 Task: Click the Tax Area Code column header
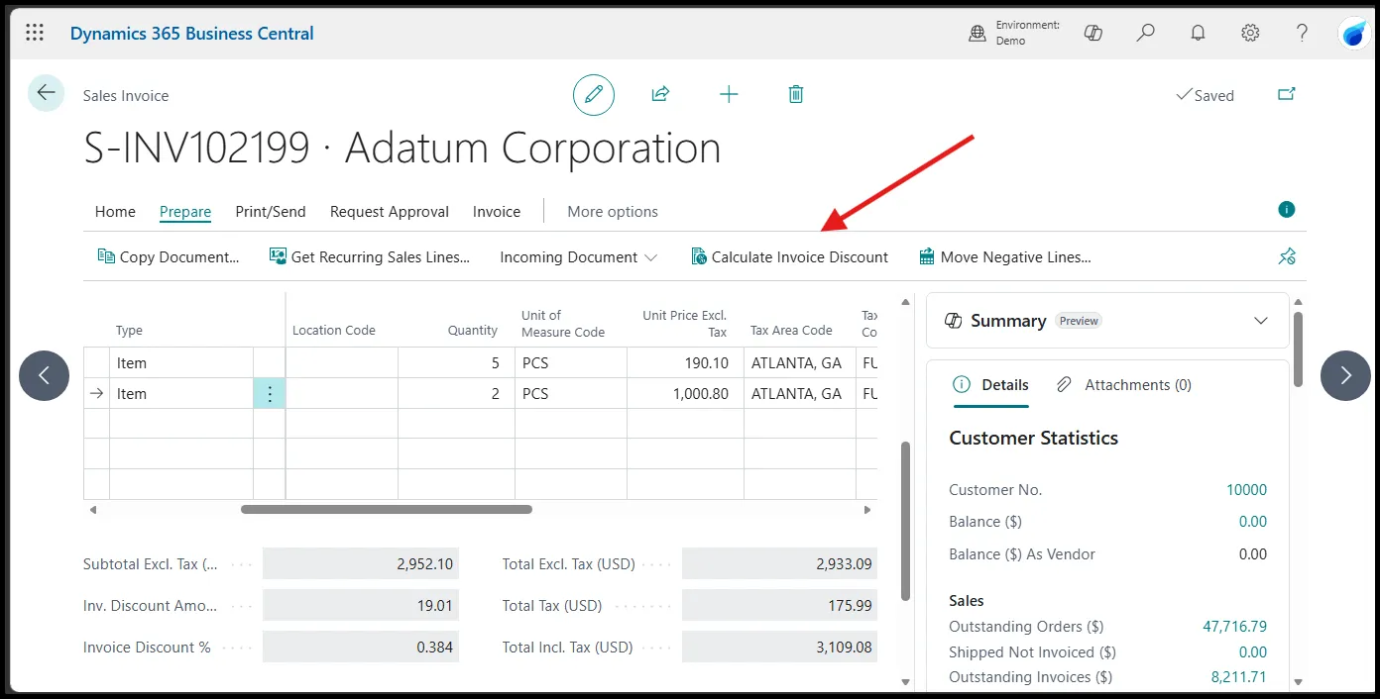click(791, 331)
